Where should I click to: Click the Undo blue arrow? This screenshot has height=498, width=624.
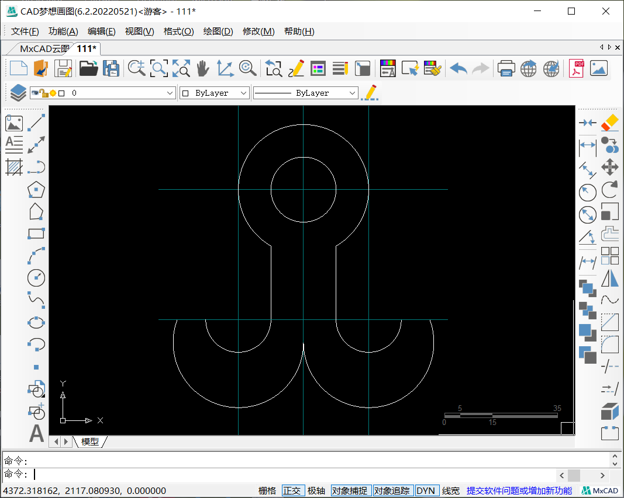pos(458,69)
